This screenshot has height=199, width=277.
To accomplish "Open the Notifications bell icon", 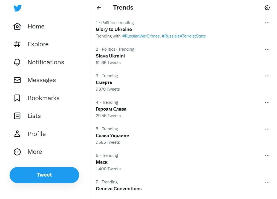I will tap(17, 62).
